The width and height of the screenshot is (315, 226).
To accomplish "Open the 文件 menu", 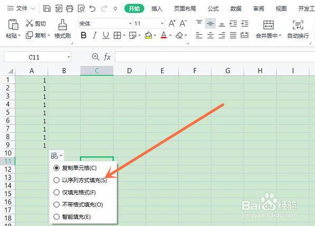I will [x=21, y=8].
